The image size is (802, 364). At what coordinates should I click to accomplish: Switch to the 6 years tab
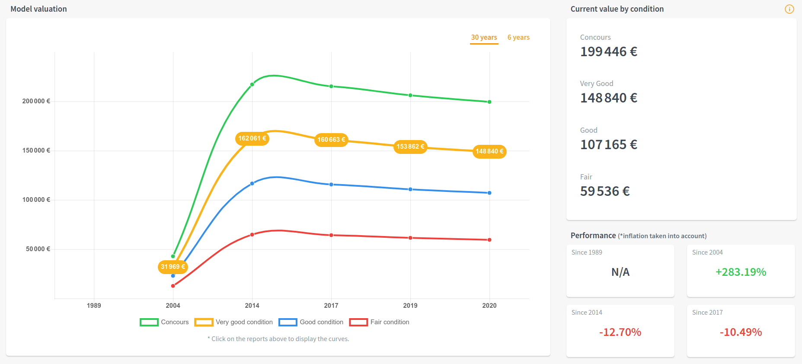(x=518, y=38)
